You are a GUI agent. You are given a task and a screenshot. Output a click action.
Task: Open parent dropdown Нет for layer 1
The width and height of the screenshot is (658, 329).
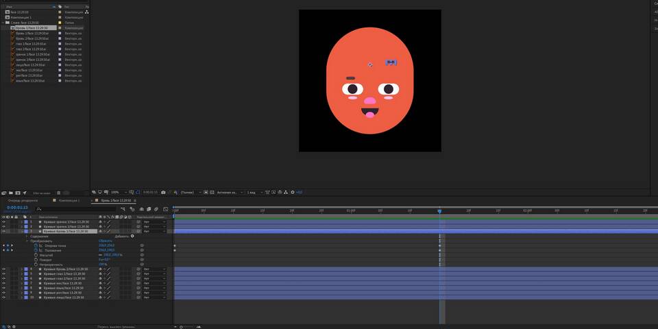point(154,221)
